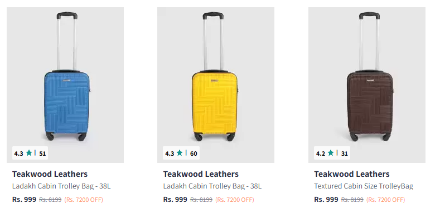
Task: Click struck-through Rs. 8199 under yellow bag
Action: pos(201,200)
